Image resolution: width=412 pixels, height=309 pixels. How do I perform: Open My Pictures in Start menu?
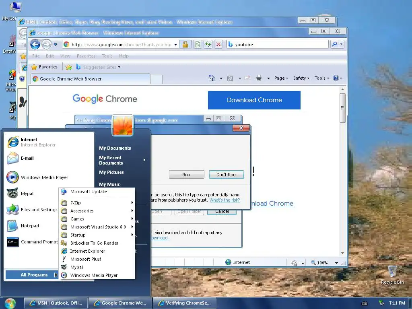(111, 172)
